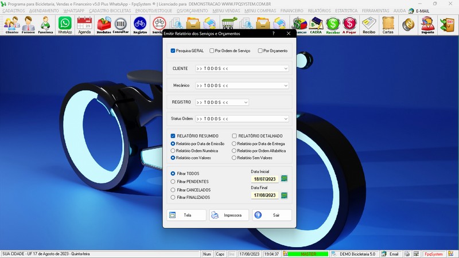
Task: Enable the Por Ordem de Serviço checkbox
Action: (x=212, y=50)
